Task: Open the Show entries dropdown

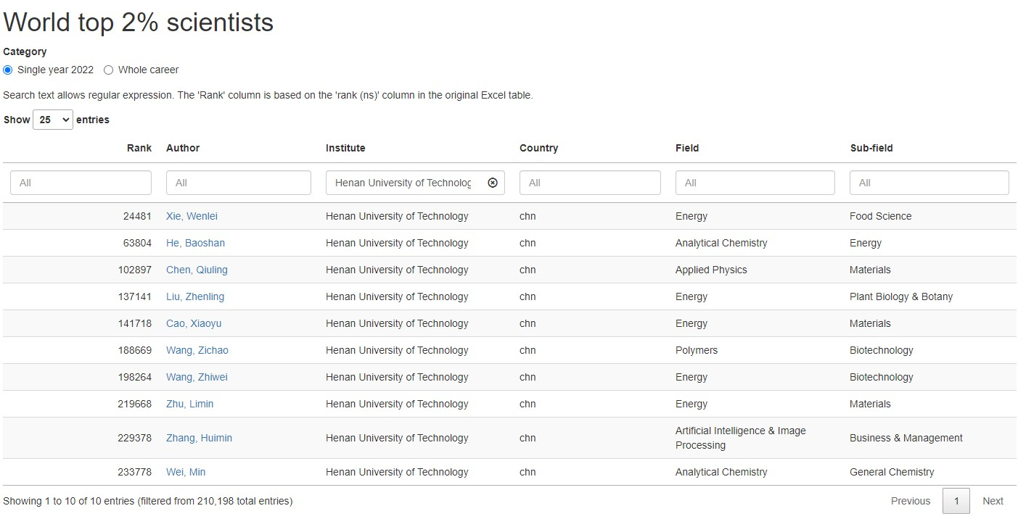Action: [53, 120]
